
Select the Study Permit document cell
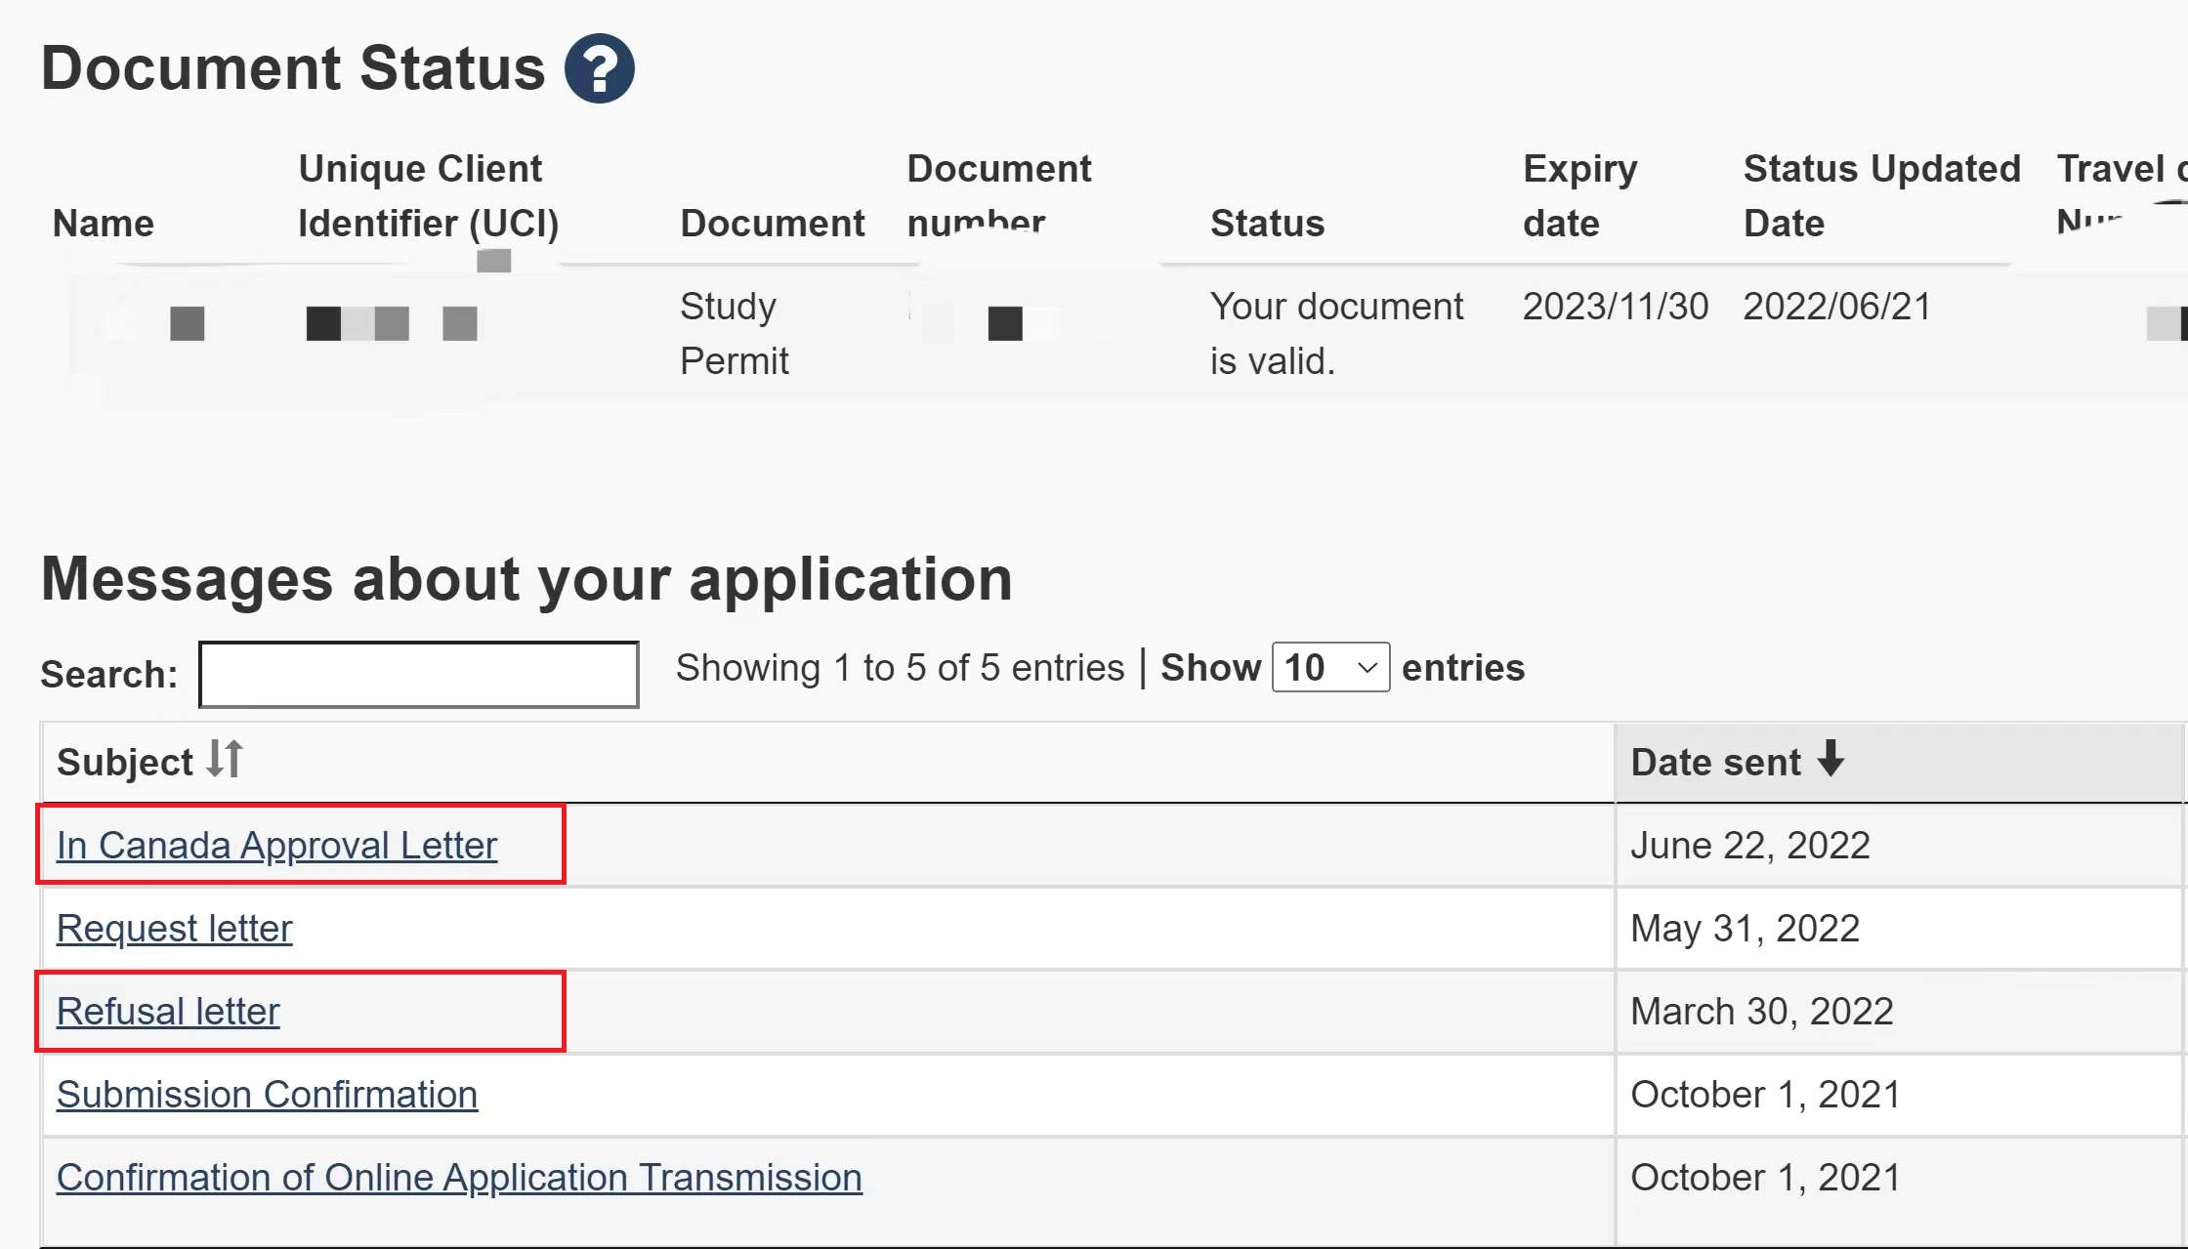[x=734, y=333]
